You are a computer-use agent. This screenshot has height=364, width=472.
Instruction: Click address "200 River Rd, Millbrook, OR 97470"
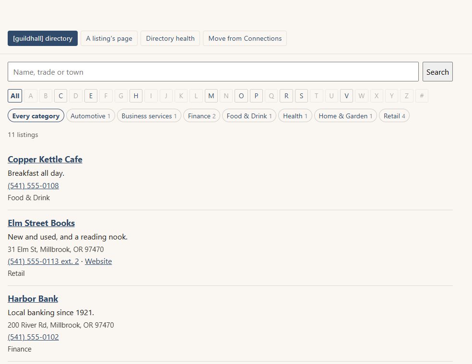(61, 325)
